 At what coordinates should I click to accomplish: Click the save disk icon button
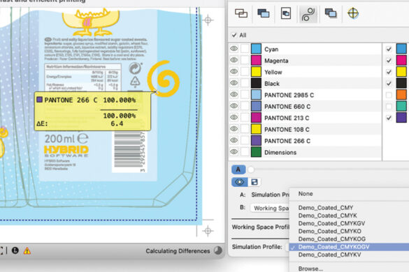[254, 182]
